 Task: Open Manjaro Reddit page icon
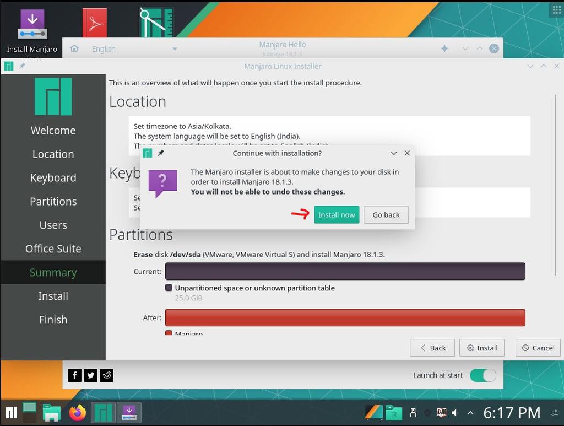point(107,375)
